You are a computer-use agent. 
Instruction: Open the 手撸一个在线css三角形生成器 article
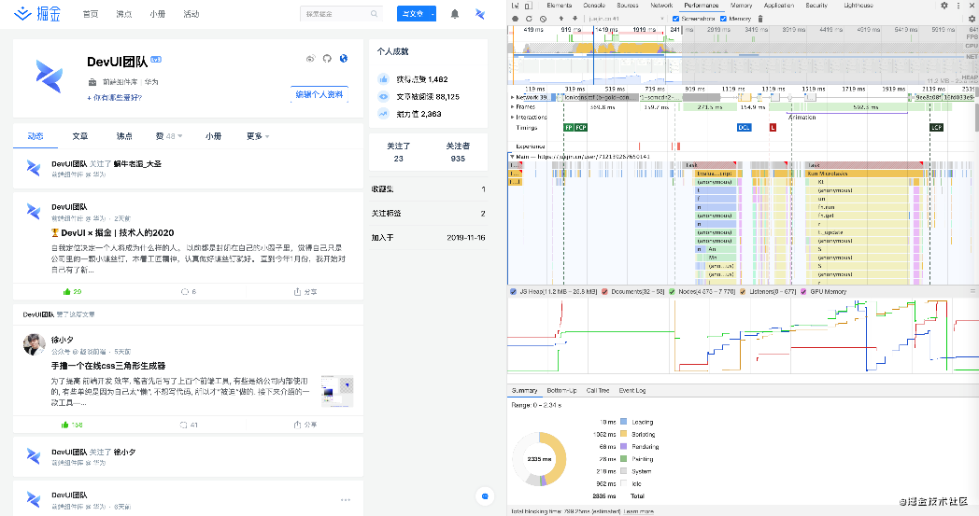point(108,366)
